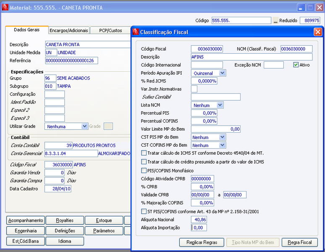Click the Definições button
Viewport: 325px width, 252px height.
[x=65, y=231]
